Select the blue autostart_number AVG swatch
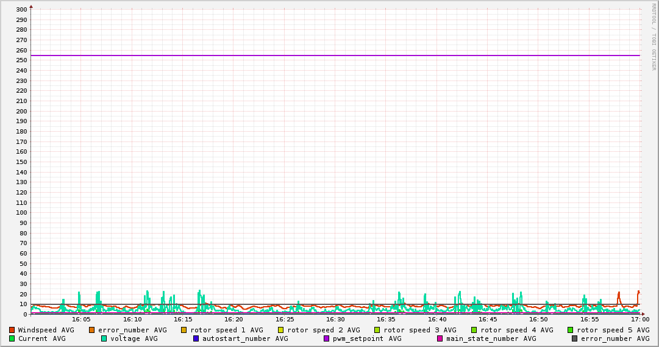 [x=196, y=338]
